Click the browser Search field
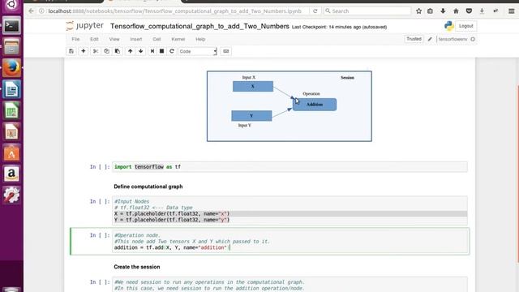 (x=367, y=11)
